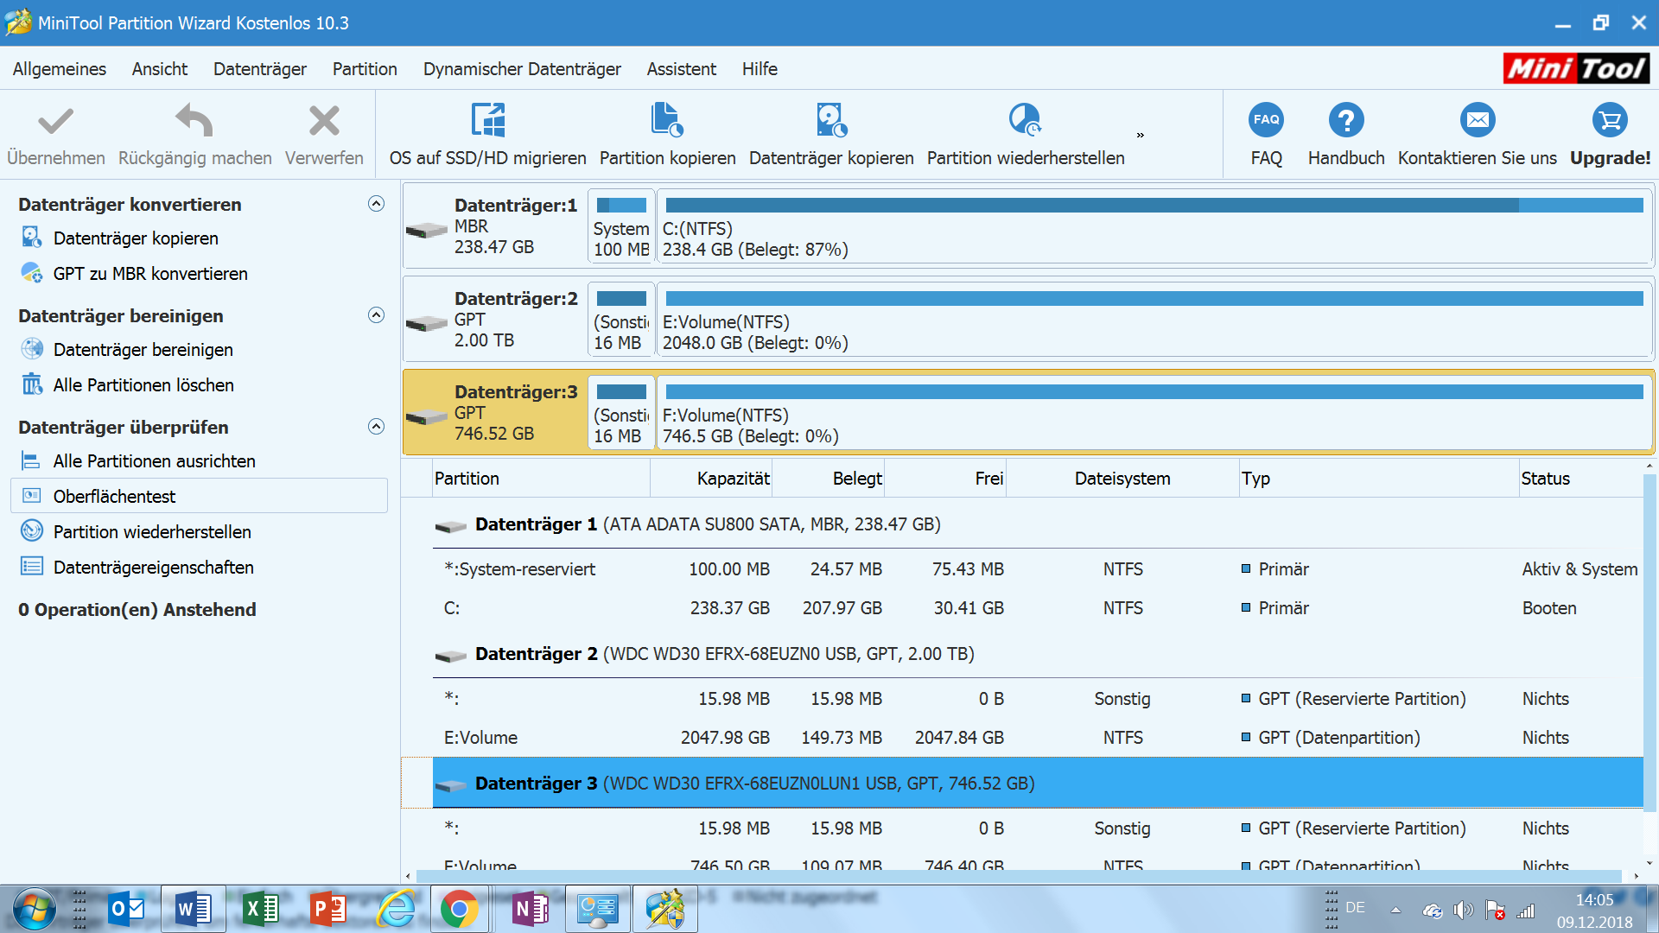The width and height of the screenshot is (1659, 933).
Task: Expand toolbar overflow chevron
Action: click(x=1140, y=136)
